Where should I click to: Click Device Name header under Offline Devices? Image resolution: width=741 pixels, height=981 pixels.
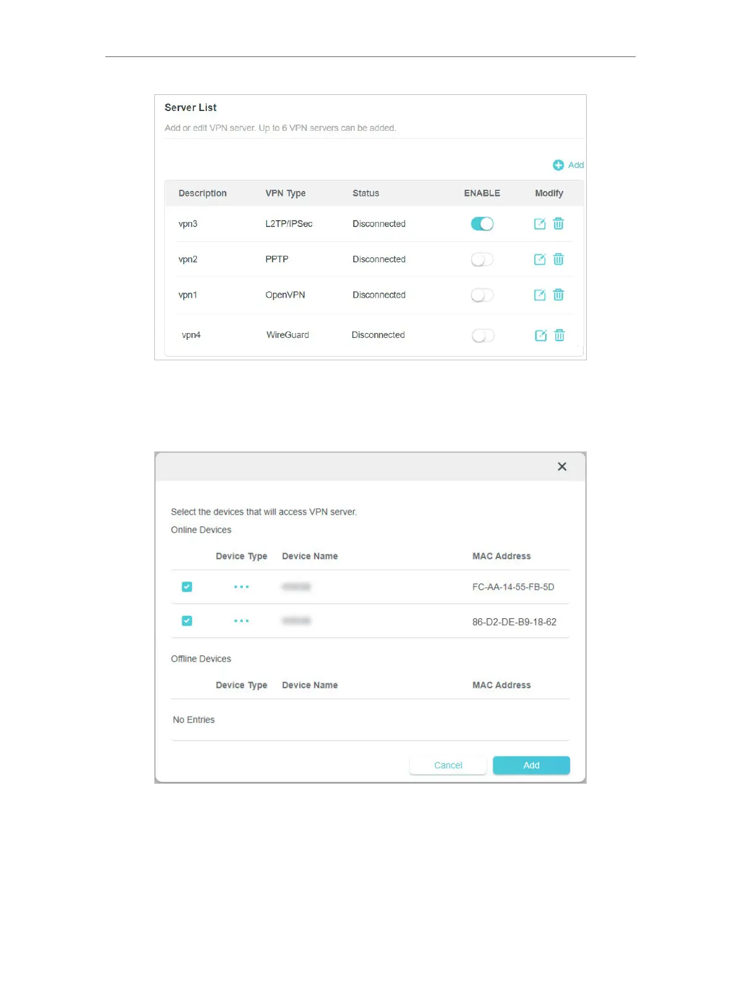[x=310, y=685]
